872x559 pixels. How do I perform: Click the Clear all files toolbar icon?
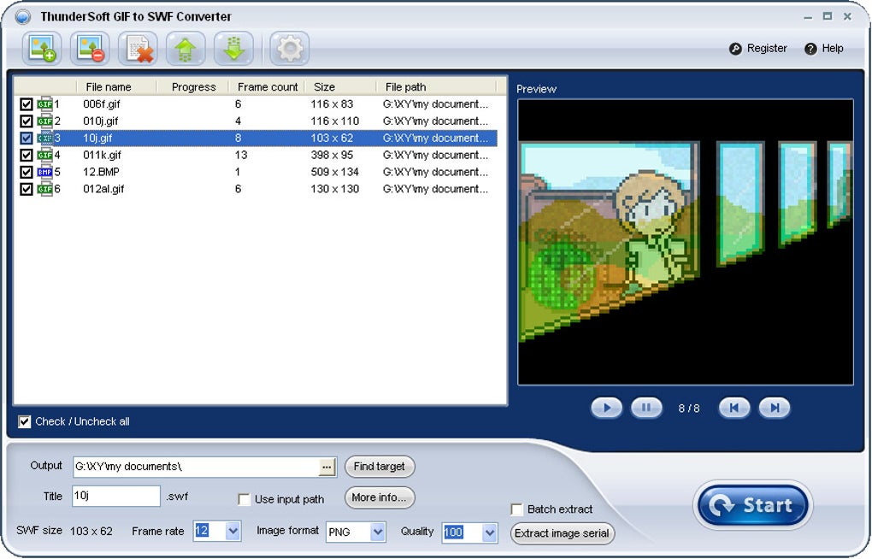(138, 49)
